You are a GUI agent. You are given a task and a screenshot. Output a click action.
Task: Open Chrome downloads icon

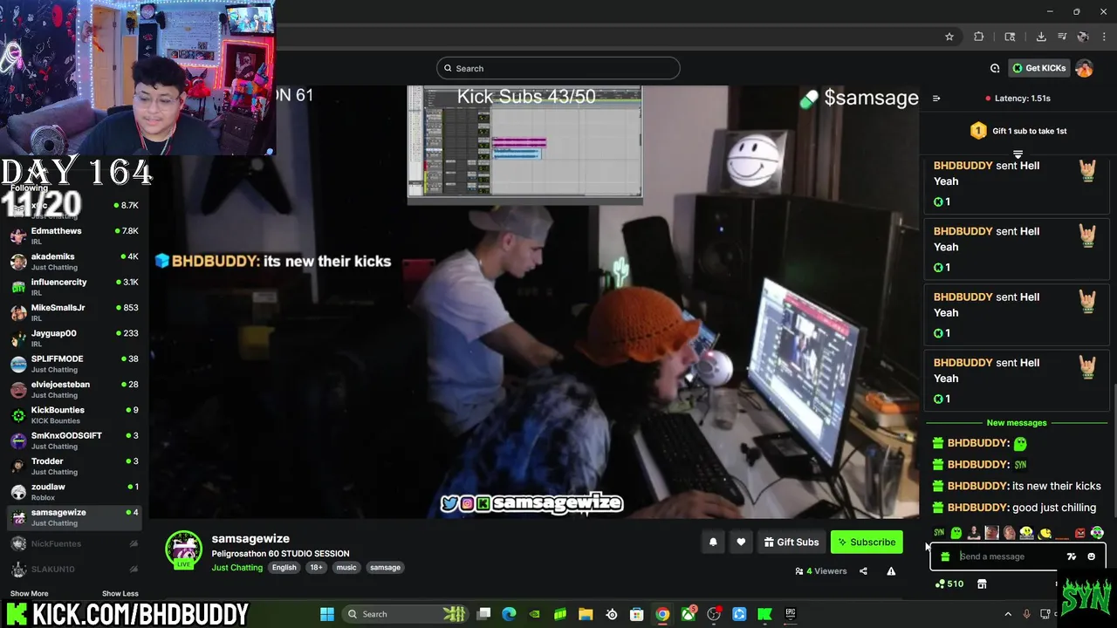pos(1041,37)
